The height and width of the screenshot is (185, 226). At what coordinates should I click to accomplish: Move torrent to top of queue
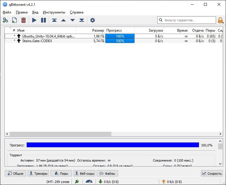(54, 20)
